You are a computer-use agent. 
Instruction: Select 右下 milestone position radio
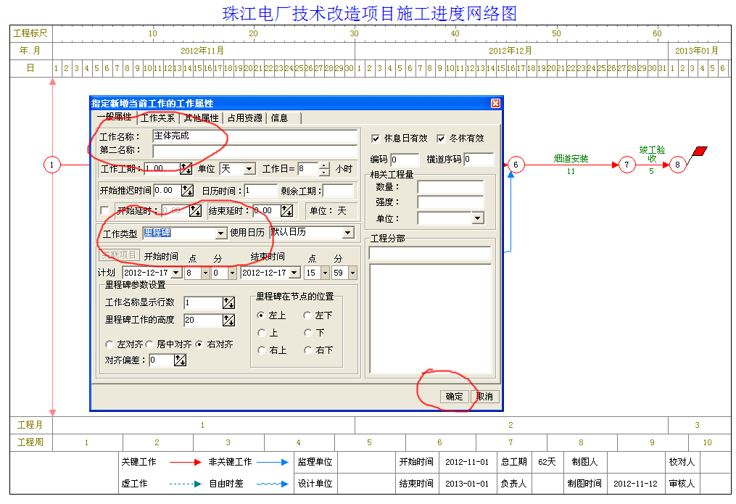308,350
